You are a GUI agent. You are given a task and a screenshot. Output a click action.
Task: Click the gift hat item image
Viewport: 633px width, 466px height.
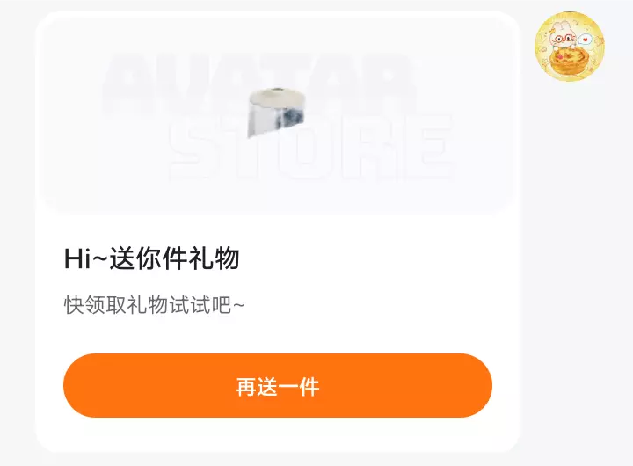pyautogui.click(x=277, y=112)
